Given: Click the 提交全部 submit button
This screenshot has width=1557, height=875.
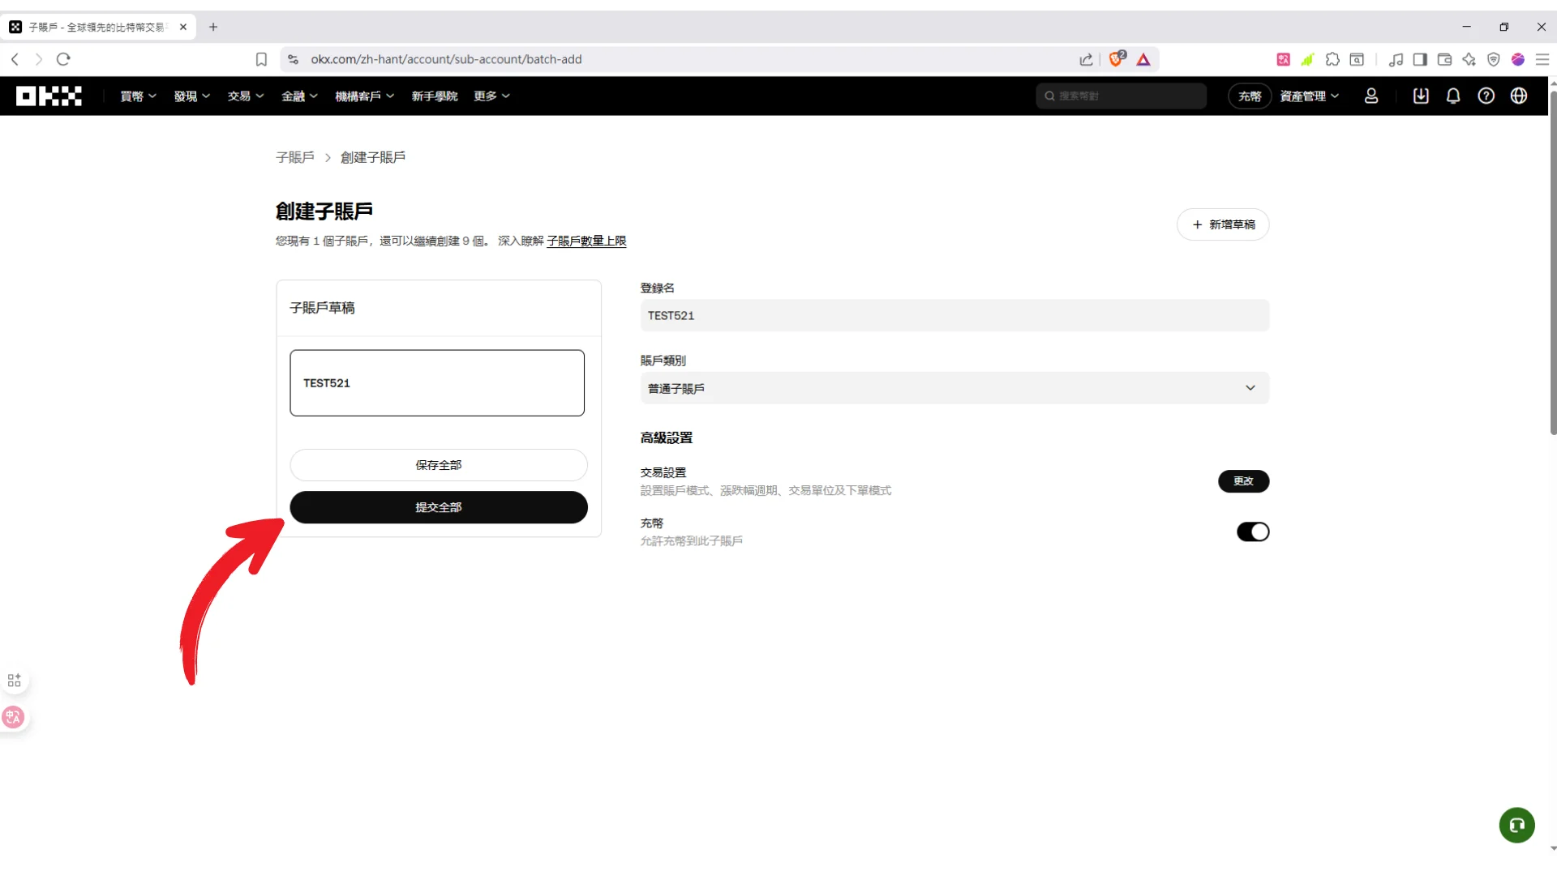Looking at the screenshot, I should 438,507.
